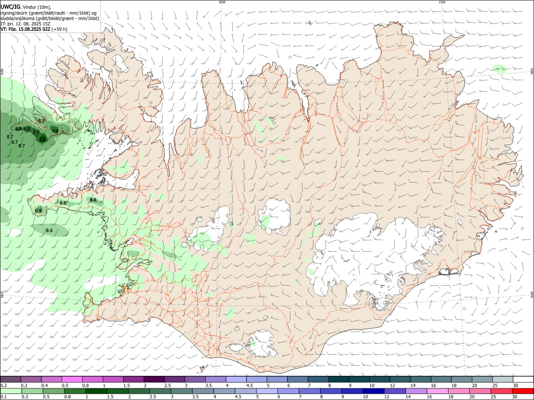The height and width of the screenshot is (400, 534).
Task: Pick the rain swatch starting at 0.3
Action: (x=31, y=391)
